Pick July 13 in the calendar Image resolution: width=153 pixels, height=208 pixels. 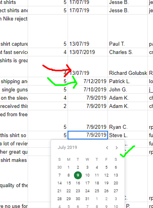coord(116,175)
